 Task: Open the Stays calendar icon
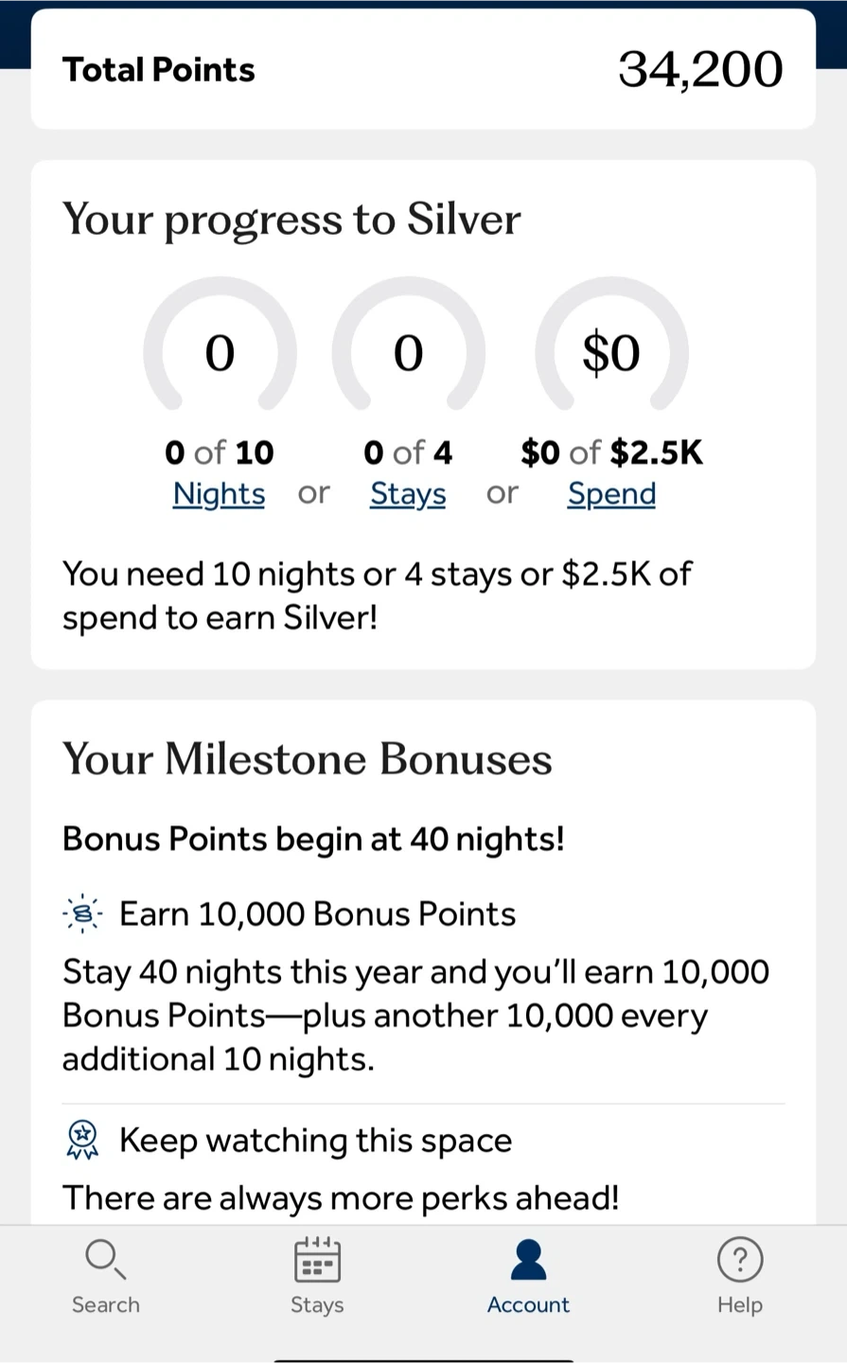317,1259
